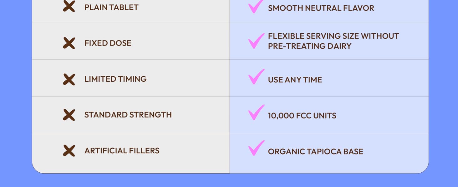
Task: Click the Organic Tapioca Base label
Action: click(316, 151)
